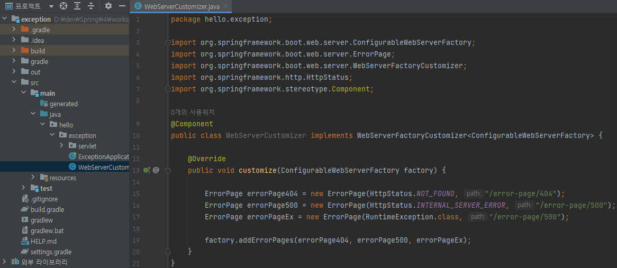Click the WebServerCustomizer class name on line 10
The image size is (617, 268).
[266, 135]
